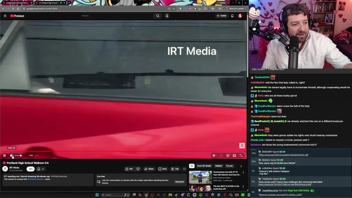Click into the YouTube search field
This screenshot has height=198, width=352.
pos(117,16)
